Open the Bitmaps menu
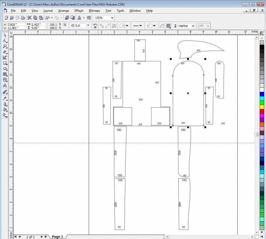This screenshot has width=266, height=239. click(94, 10)
